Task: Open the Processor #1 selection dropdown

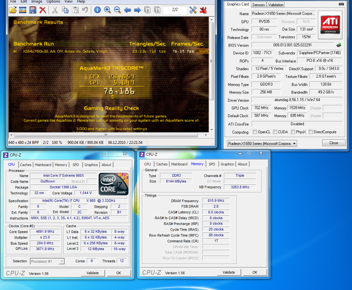Action: (x=47, y=261)
